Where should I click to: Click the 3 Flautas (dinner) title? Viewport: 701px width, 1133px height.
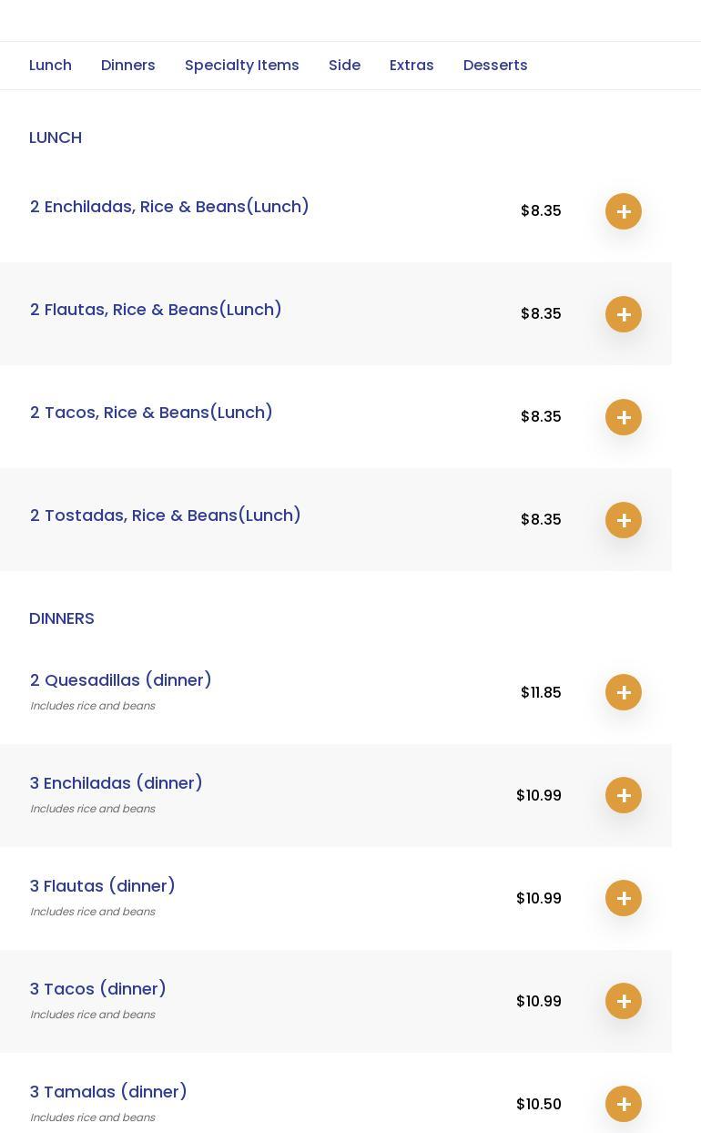click(x=103, y=886)
